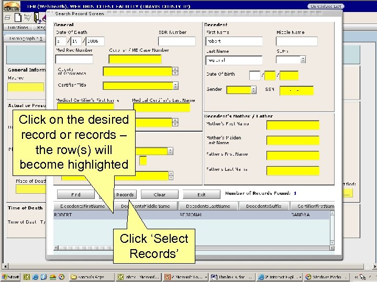Open the Gender dropdown
This screenshot has width=377, height=282.
[253, 90]
